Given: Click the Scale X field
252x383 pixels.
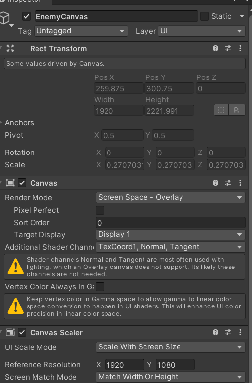Looking at the screenshot, I should [124, 165].
